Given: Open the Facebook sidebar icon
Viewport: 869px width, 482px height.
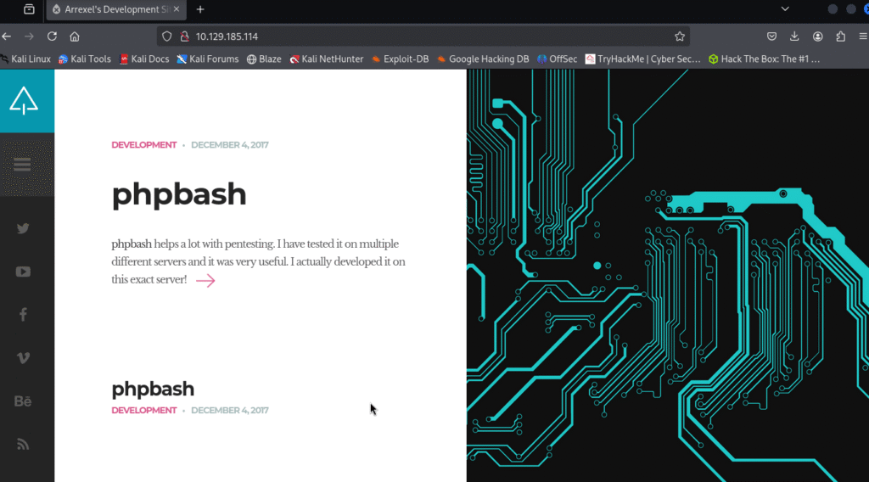Looking at the screenshot, I should (x=23, y=315).
